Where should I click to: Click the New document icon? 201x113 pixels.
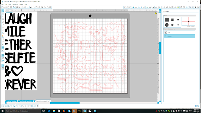[3, 8]
